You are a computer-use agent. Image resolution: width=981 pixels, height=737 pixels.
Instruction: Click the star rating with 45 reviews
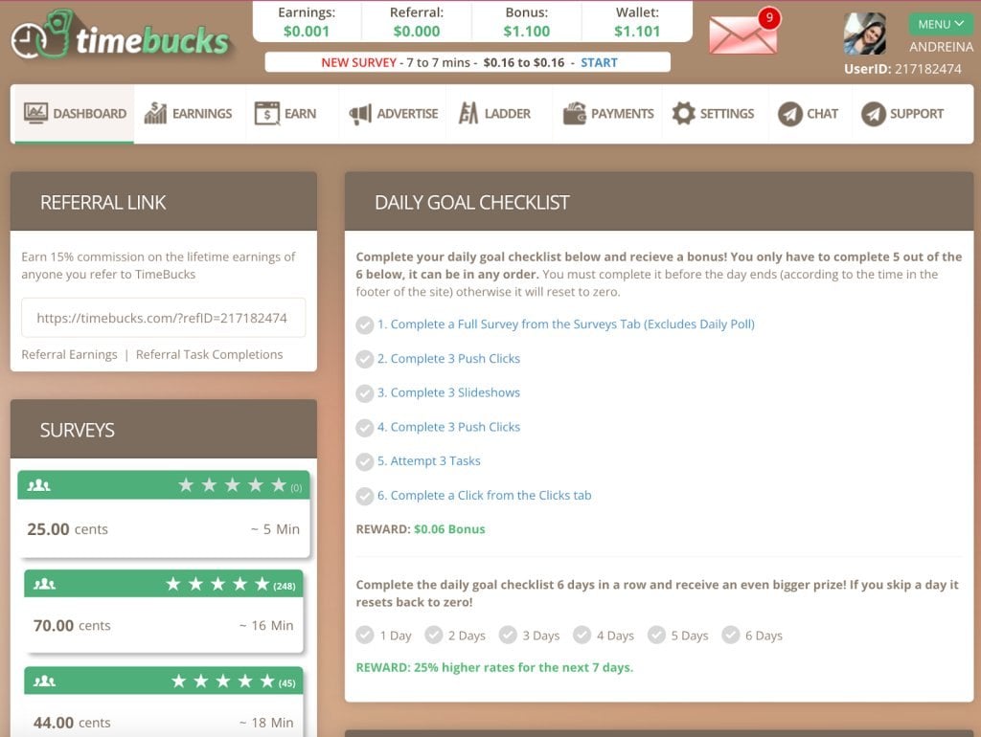point(223,681)
